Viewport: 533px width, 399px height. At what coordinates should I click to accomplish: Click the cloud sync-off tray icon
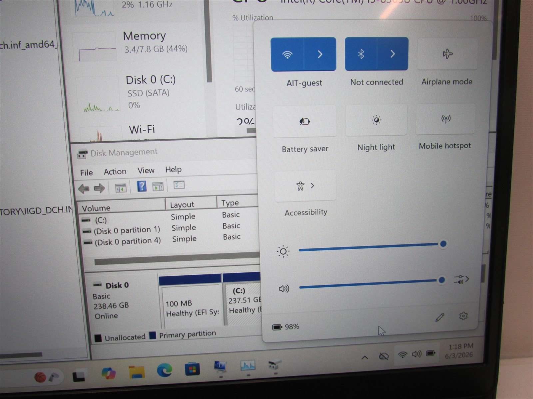(x=384, y=356)
